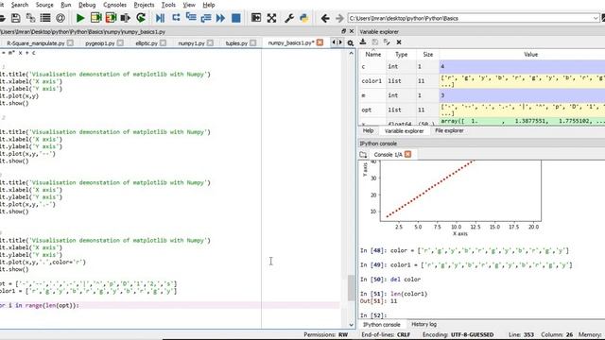Image resolution: width=605 pixels, height=340 pixels.
Task: Open the View menu
Action: [x=189, y=5]
